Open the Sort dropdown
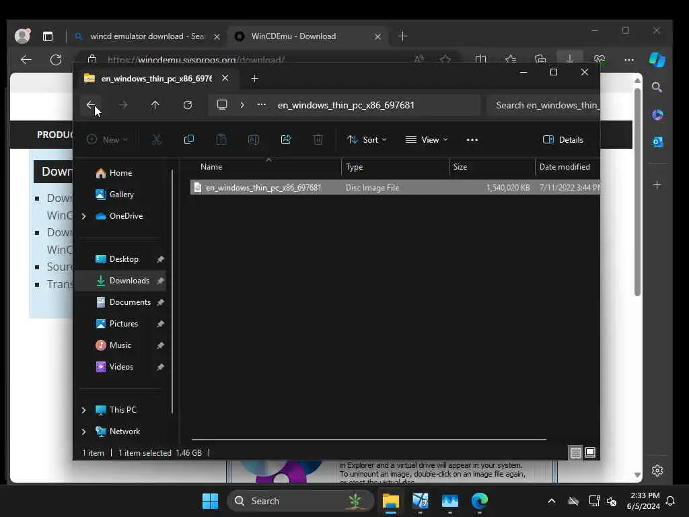 click(x=367, y=140)
